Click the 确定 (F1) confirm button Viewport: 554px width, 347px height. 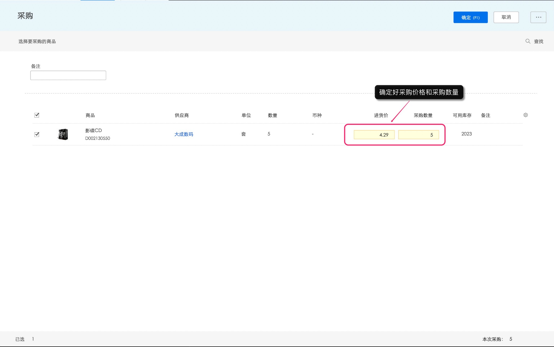pos(470,17)
